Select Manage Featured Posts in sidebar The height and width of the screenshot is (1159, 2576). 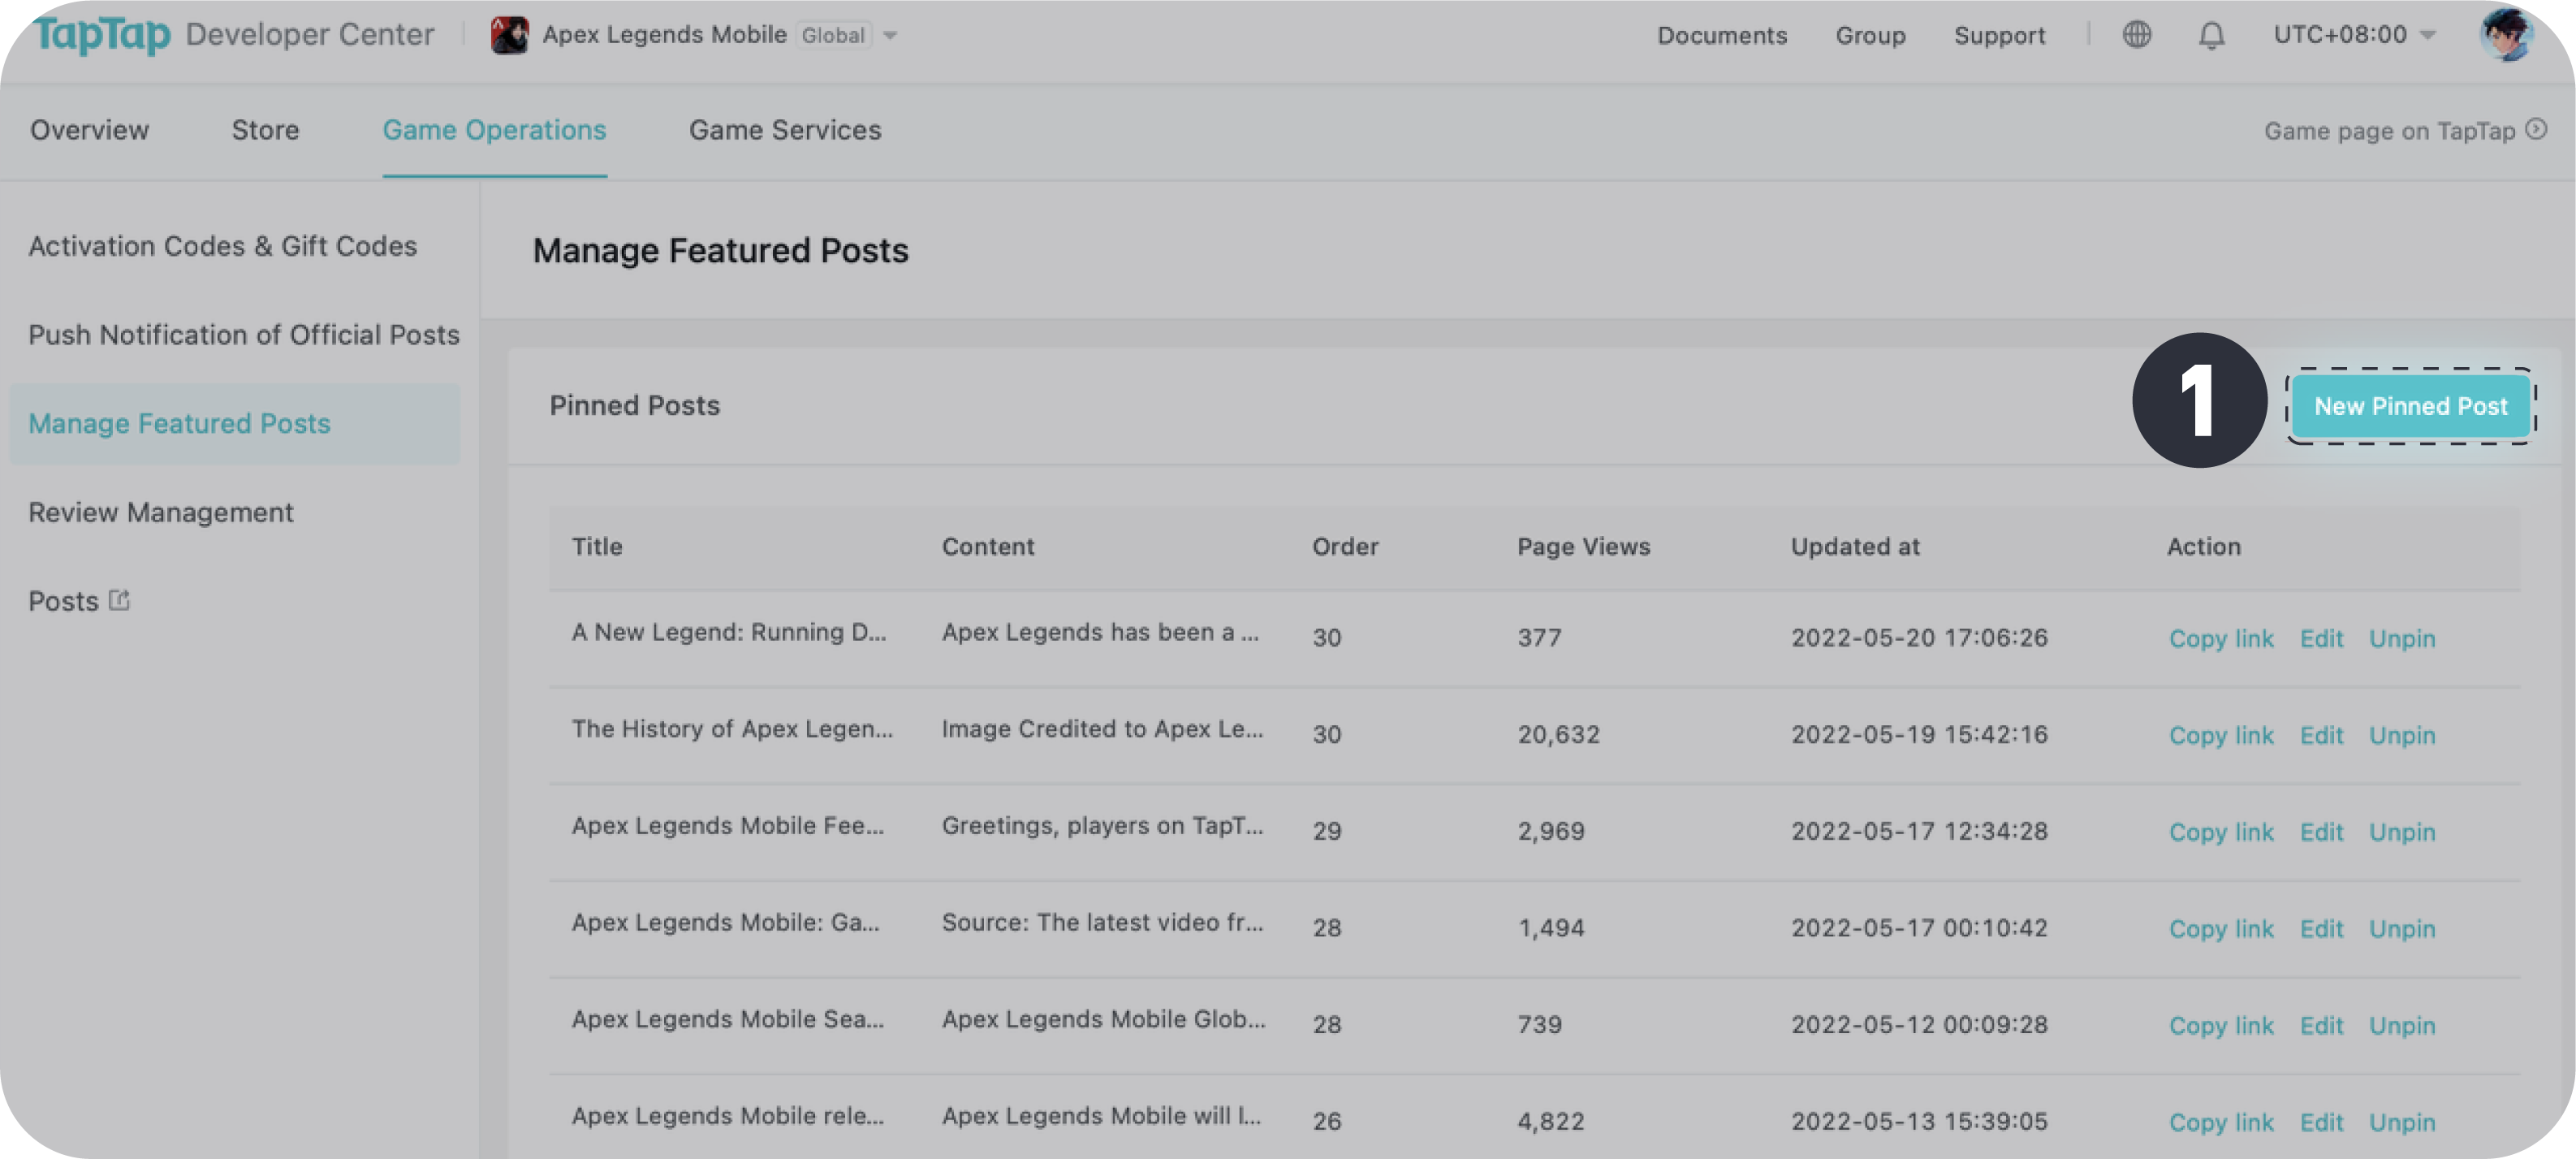pos(235,424)
